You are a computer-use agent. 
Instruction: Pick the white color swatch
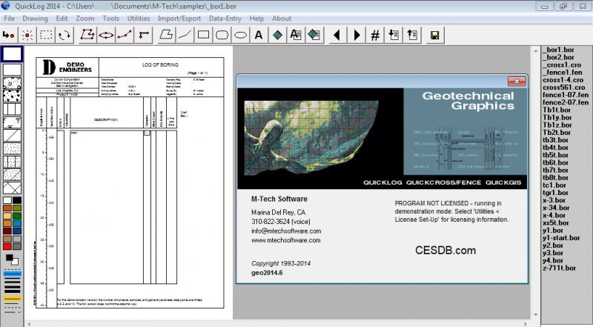click(7, 200)
